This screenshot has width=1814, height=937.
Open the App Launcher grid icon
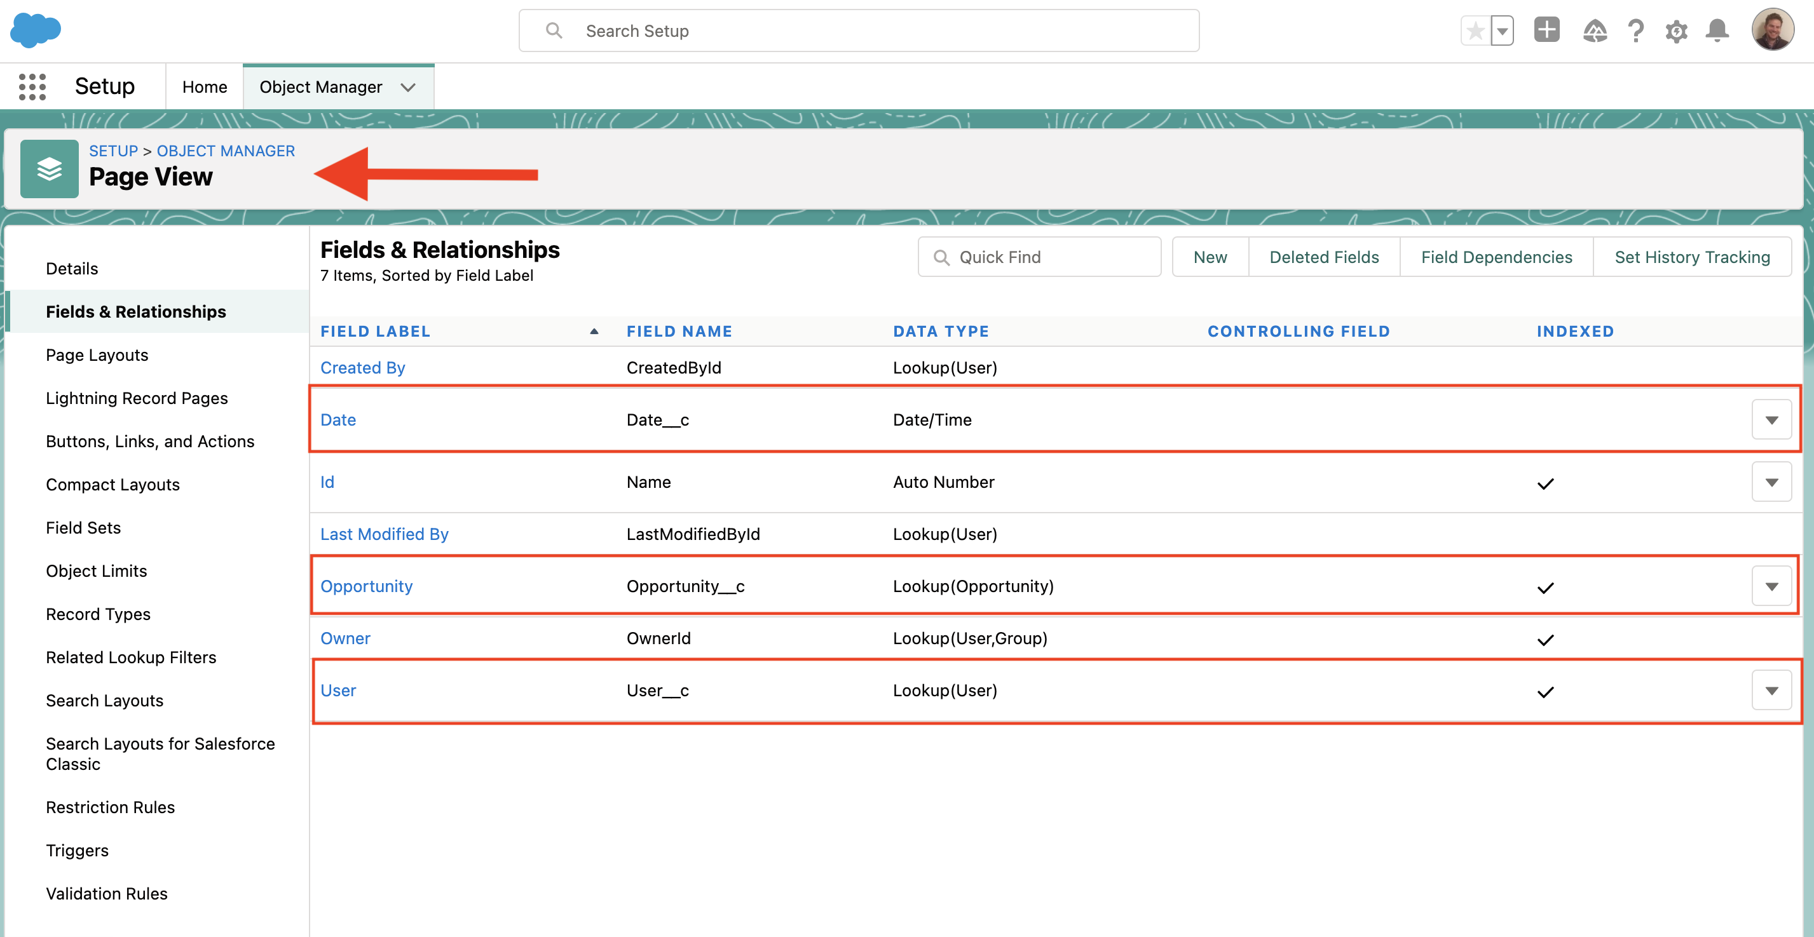pyautogui.click(x=32, y=86)
